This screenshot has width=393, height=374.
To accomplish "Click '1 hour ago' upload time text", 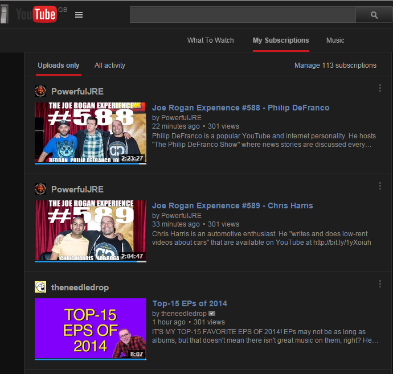I will (169, 322).
